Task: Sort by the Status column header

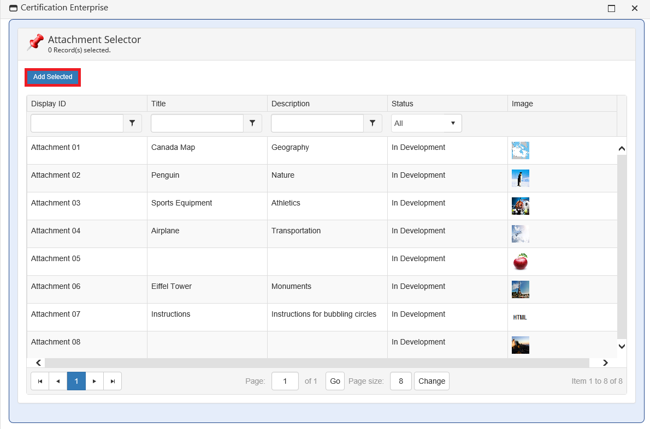Action: pos(403,104)
